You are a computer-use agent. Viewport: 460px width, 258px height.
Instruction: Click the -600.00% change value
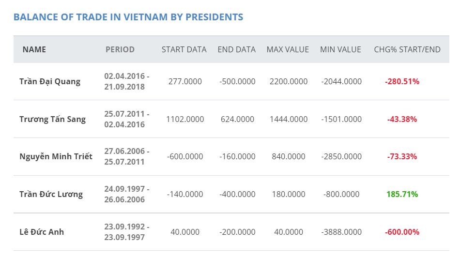coord(402,232)
